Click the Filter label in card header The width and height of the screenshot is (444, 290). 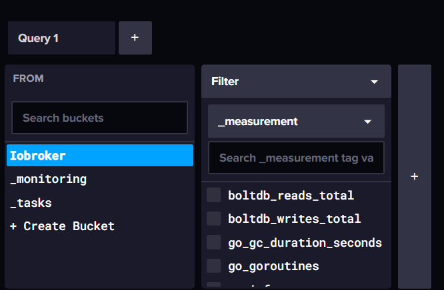pyautogui.click(x=225, y=81)
